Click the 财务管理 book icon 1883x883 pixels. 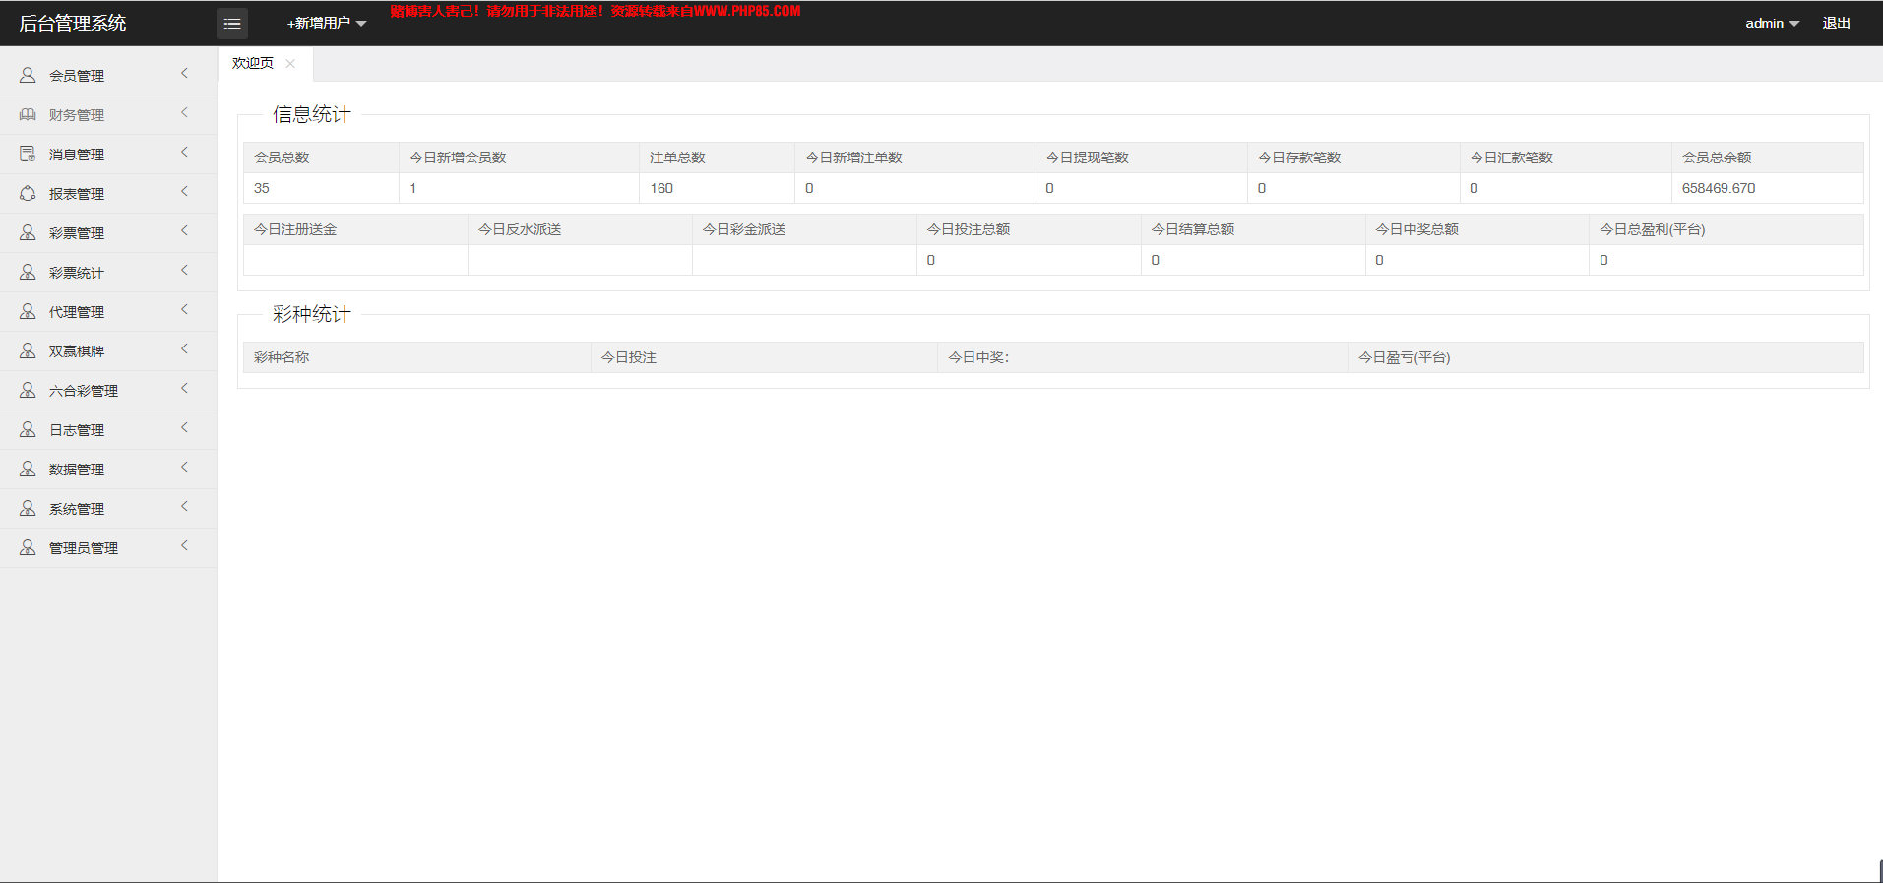pos(28,115)
